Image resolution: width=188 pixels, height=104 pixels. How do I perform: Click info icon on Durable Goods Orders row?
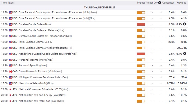coord(185,24)
